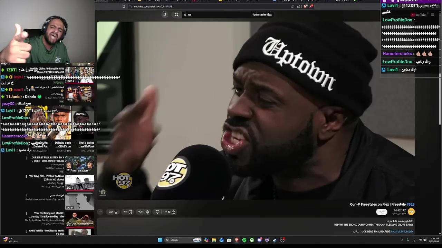
Task: Download the video using the download button
Action: coord(113,212)
